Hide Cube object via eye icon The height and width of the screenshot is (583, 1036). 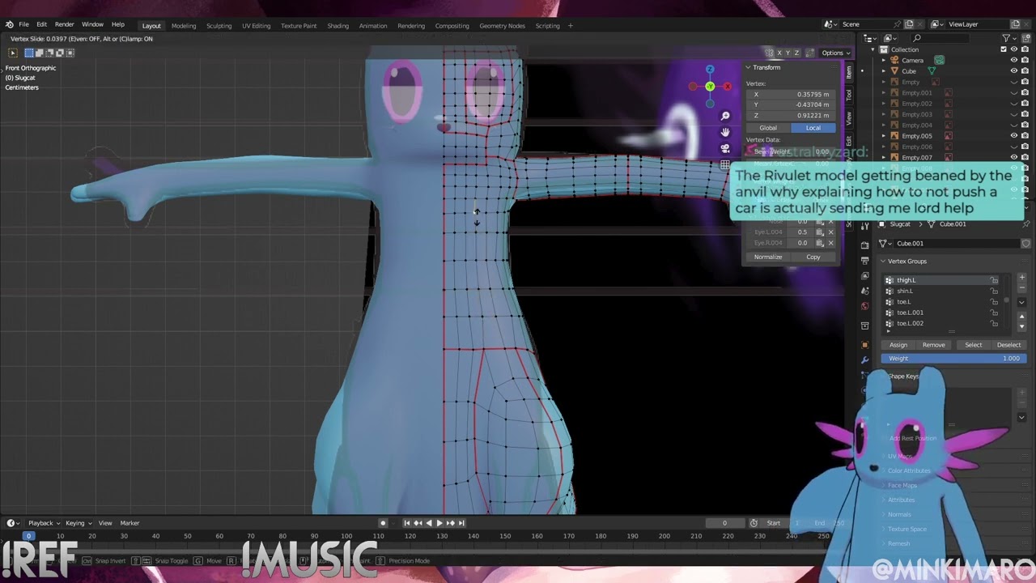coord(1013,71)
